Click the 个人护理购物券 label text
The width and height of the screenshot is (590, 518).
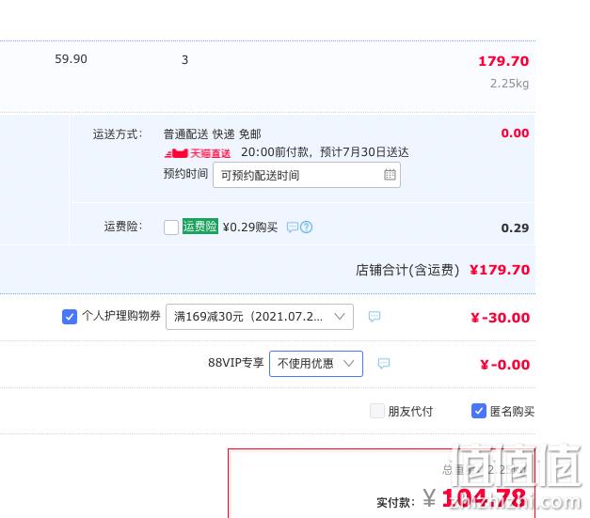(121, 316)
